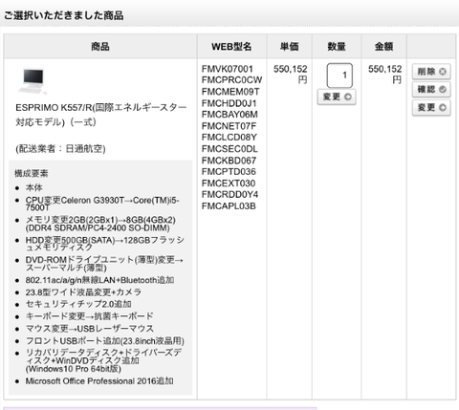This screenshot has width=459, height=410.
Task: Click CPU変更 Celeron to Core i5 item
Action: click(x=102, y=204)
